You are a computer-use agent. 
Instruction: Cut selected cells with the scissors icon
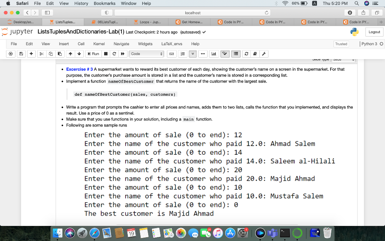(41, 53)
